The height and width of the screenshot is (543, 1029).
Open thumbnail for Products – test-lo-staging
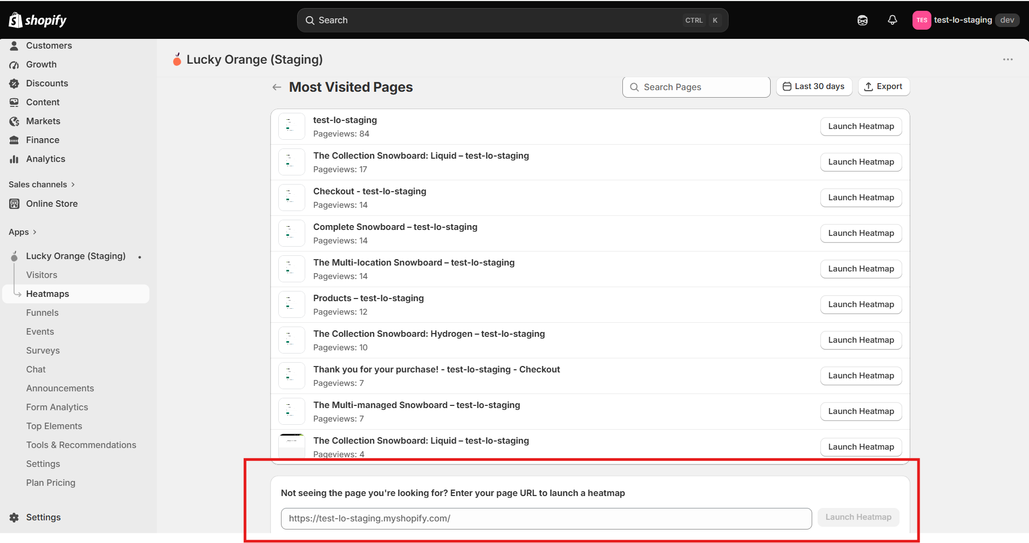pyautogui.click(x=292, y=304)
